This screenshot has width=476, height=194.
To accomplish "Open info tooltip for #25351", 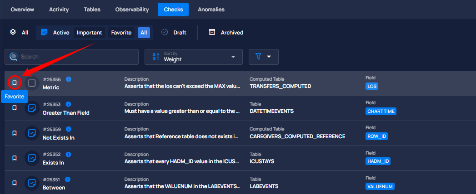I will pyautogui.click(x=68, y=179).
